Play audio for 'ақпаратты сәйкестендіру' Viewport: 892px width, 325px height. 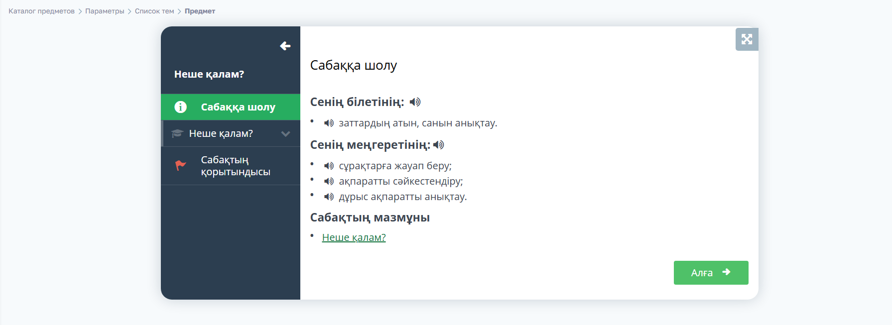pyautogui.click(x=329, y=181)
